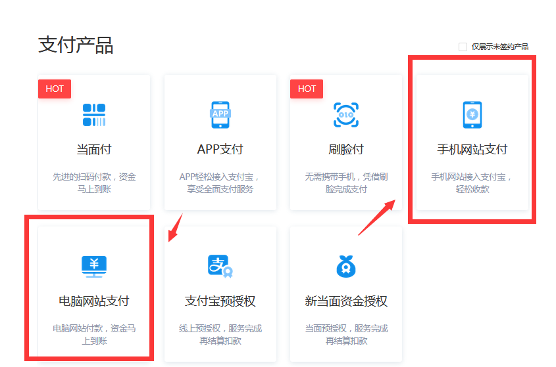Click the HOT badge on 当面付 card

pyautogui.click(x=55, y=89)
